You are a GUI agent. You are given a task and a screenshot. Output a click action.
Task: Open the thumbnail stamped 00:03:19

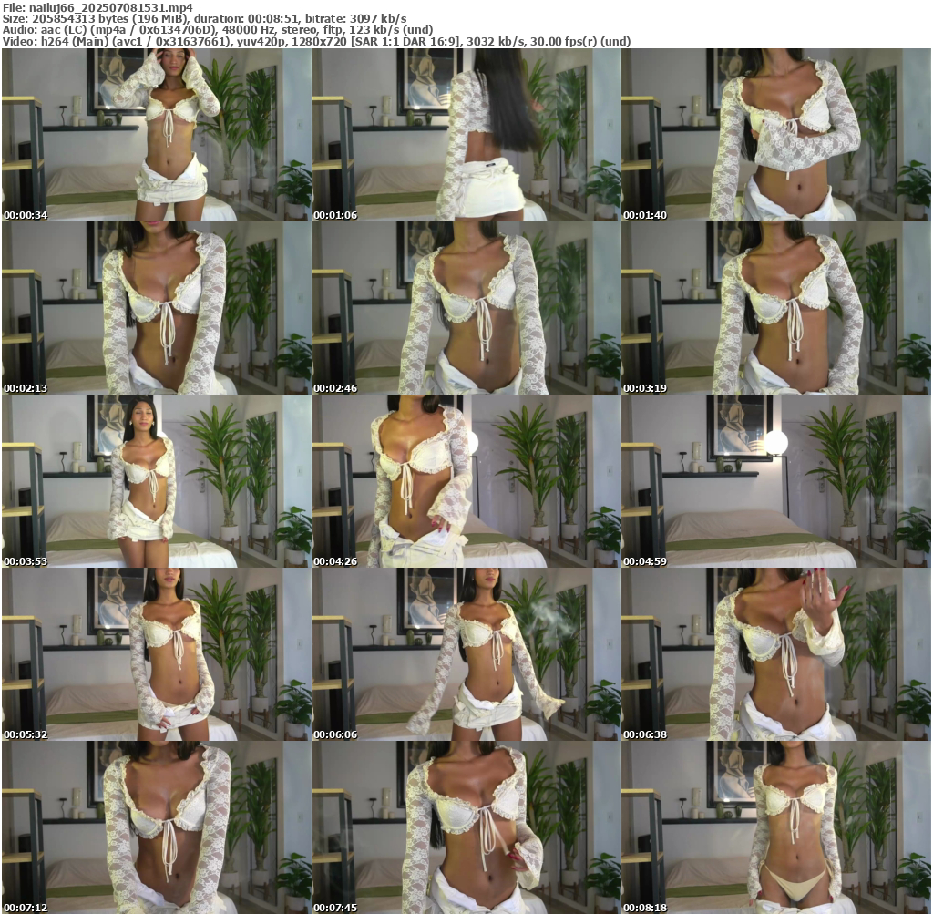(776, 308)
